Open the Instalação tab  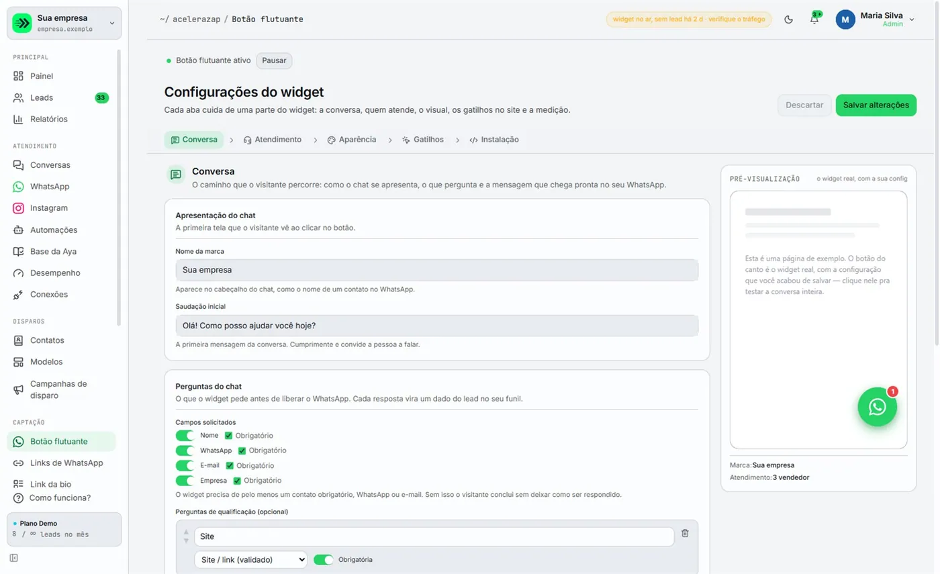pos(493,140)
